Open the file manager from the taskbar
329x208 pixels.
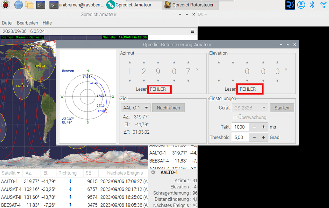(x=30, y=5)
